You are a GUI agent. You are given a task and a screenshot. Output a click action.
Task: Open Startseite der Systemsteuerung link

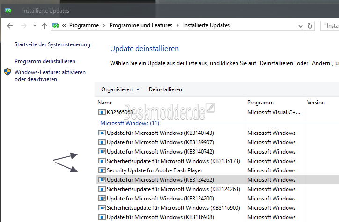(x=52, y=44)
